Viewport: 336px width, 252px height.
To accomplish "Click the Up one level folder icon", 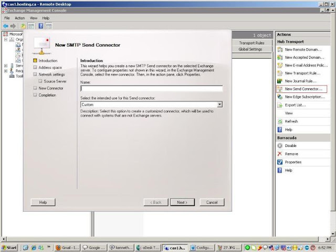I will [23, 26].
